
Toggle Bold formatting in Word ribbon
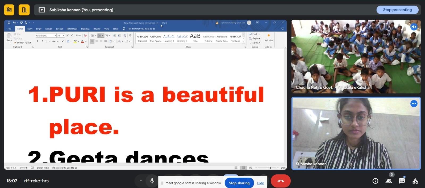point(37,41)
